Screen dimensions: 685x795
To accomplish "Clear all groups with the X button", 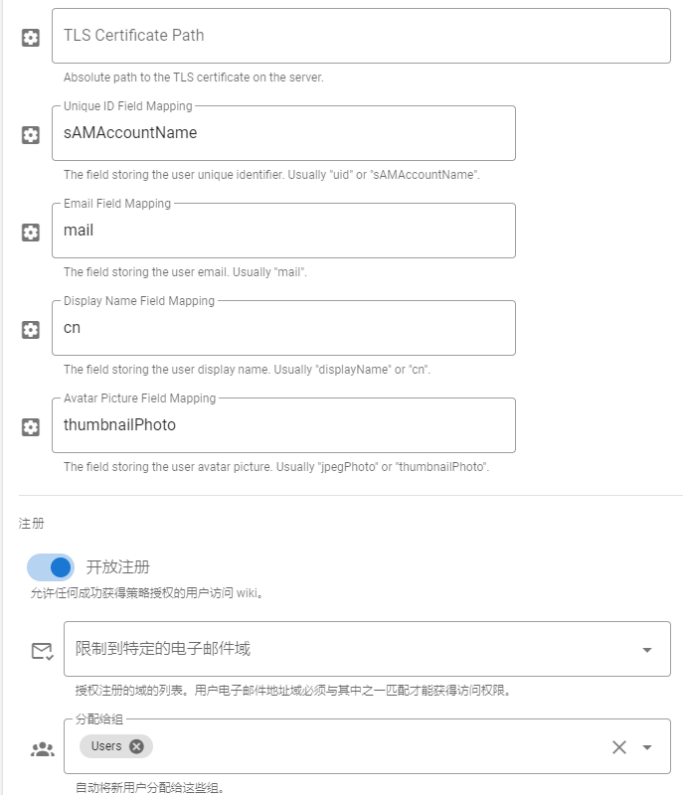I will (x=619, y=747).
